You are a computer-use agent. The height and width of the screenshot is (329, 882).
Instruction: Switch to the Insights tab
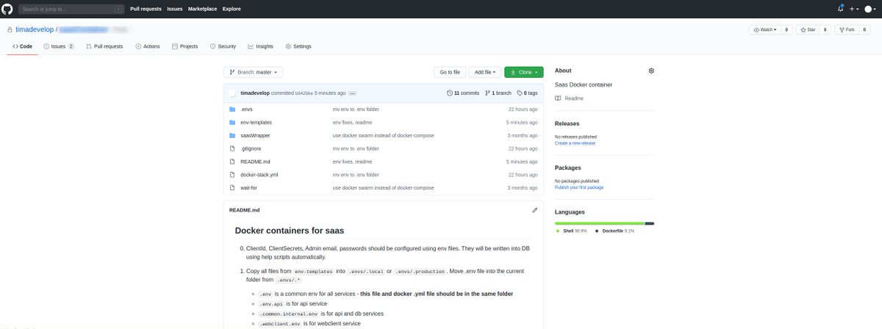(261, 46)
